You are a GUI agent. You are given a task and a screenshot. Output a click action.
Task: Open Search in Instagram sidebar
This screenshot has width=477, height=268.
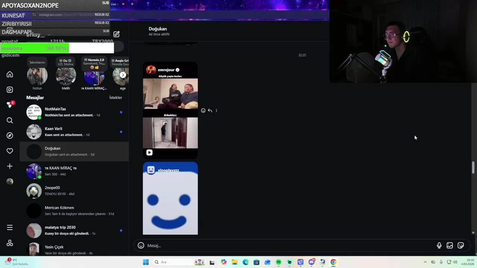tap(10, 120)
